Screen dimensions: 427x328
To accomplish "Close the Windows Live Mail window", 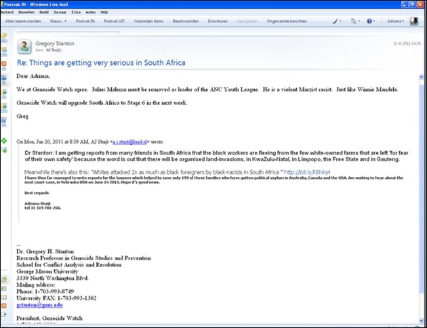I will (420, 4).
